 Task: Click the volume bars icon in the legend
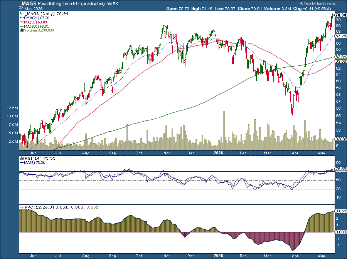tap(22, 30)
